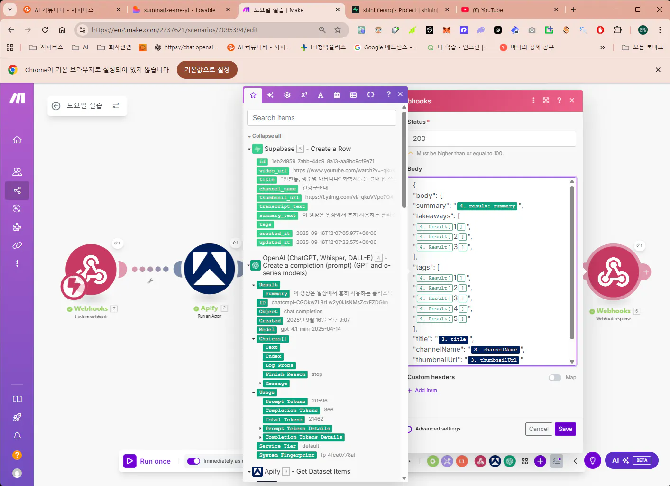
Task: Cancel the Webhooks response settings
Action: (539, 429)
